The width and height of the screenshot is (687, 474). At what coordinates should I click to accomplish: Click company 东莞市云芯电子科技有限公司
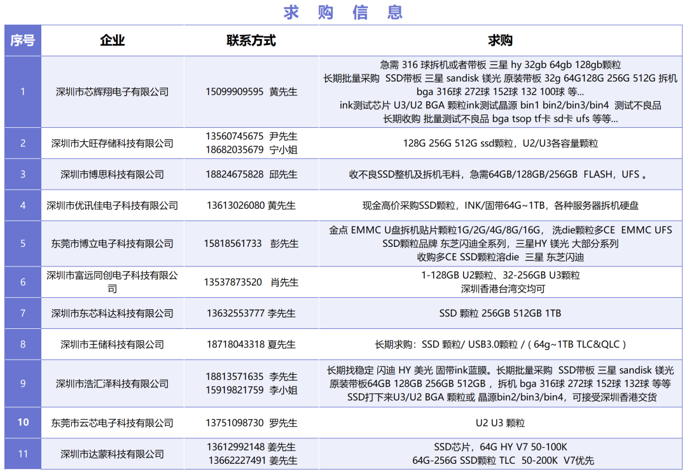[x=112, y=423]
